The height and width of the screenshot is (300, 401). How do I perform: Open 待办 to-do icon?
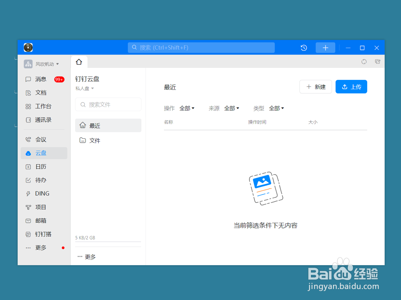tap(28, 180)
